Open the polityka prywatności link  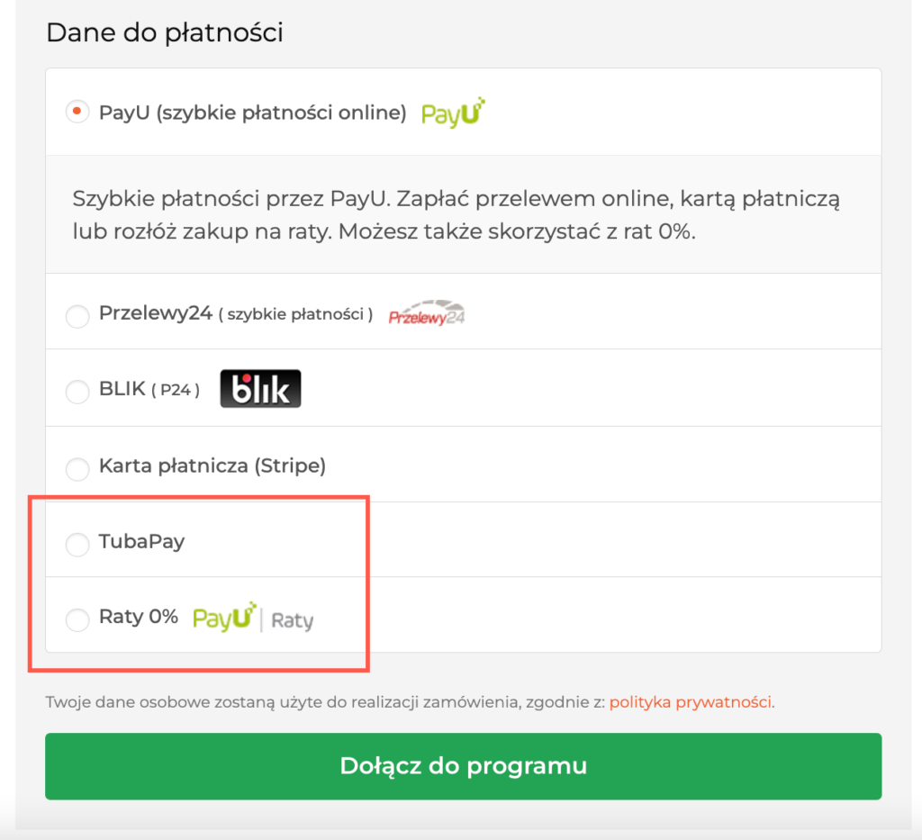pyautogui.click(x=690, y=702)
